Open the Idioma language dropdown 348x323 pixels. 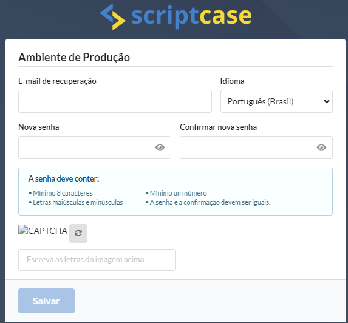point(276,101)
